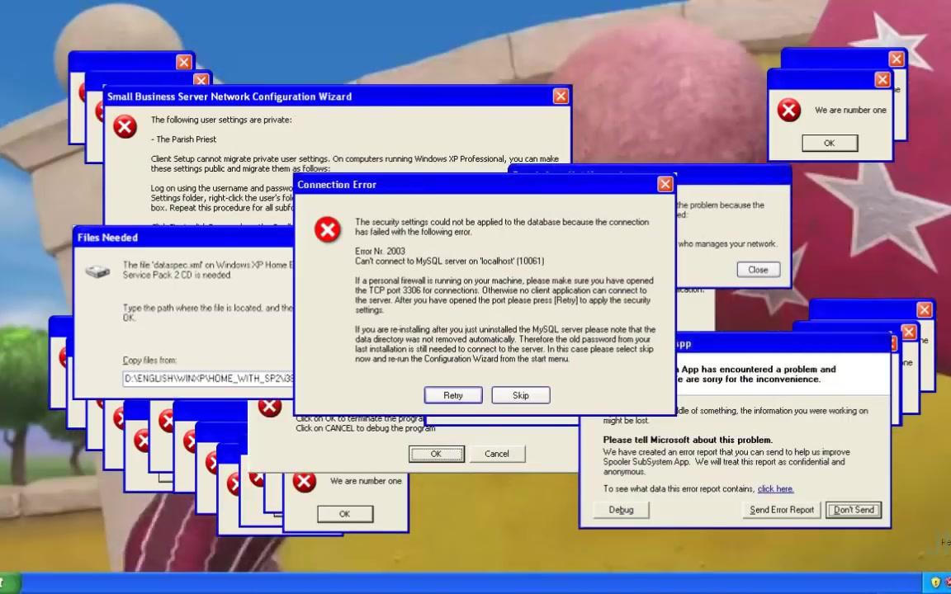
Task: Click OK in the terminate program dialog
Action: 436,454
